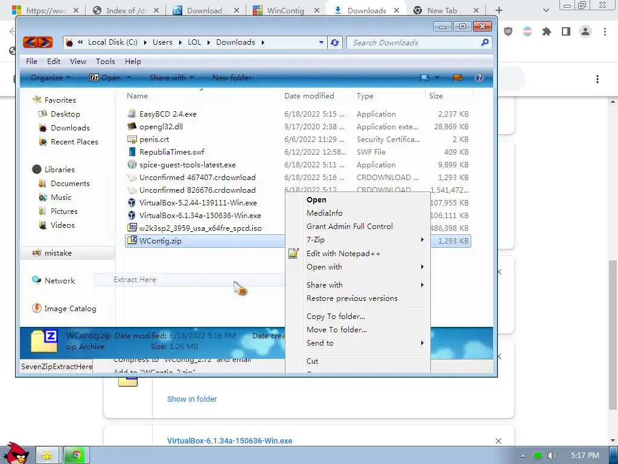This screenshot has height=464, width=618.
Task: Open Image Catalog in navigation pane
Action: pyautogui.click(x=70, y=309)
